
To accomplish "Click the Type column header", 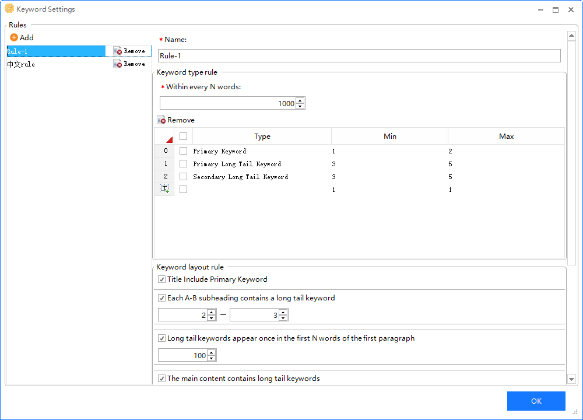I will pyautogui.click(x=262, y=136).
